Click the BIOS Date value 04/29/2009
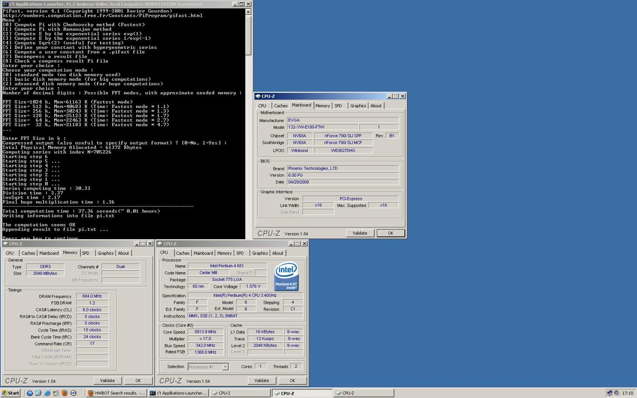 coord(343,182)
